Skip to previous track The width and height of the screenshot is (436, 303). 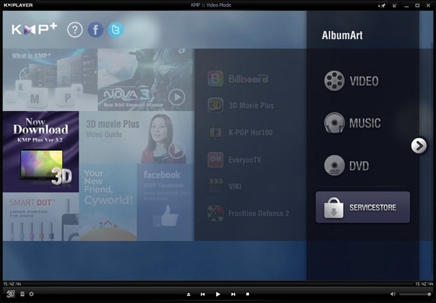tap(203, 294)
